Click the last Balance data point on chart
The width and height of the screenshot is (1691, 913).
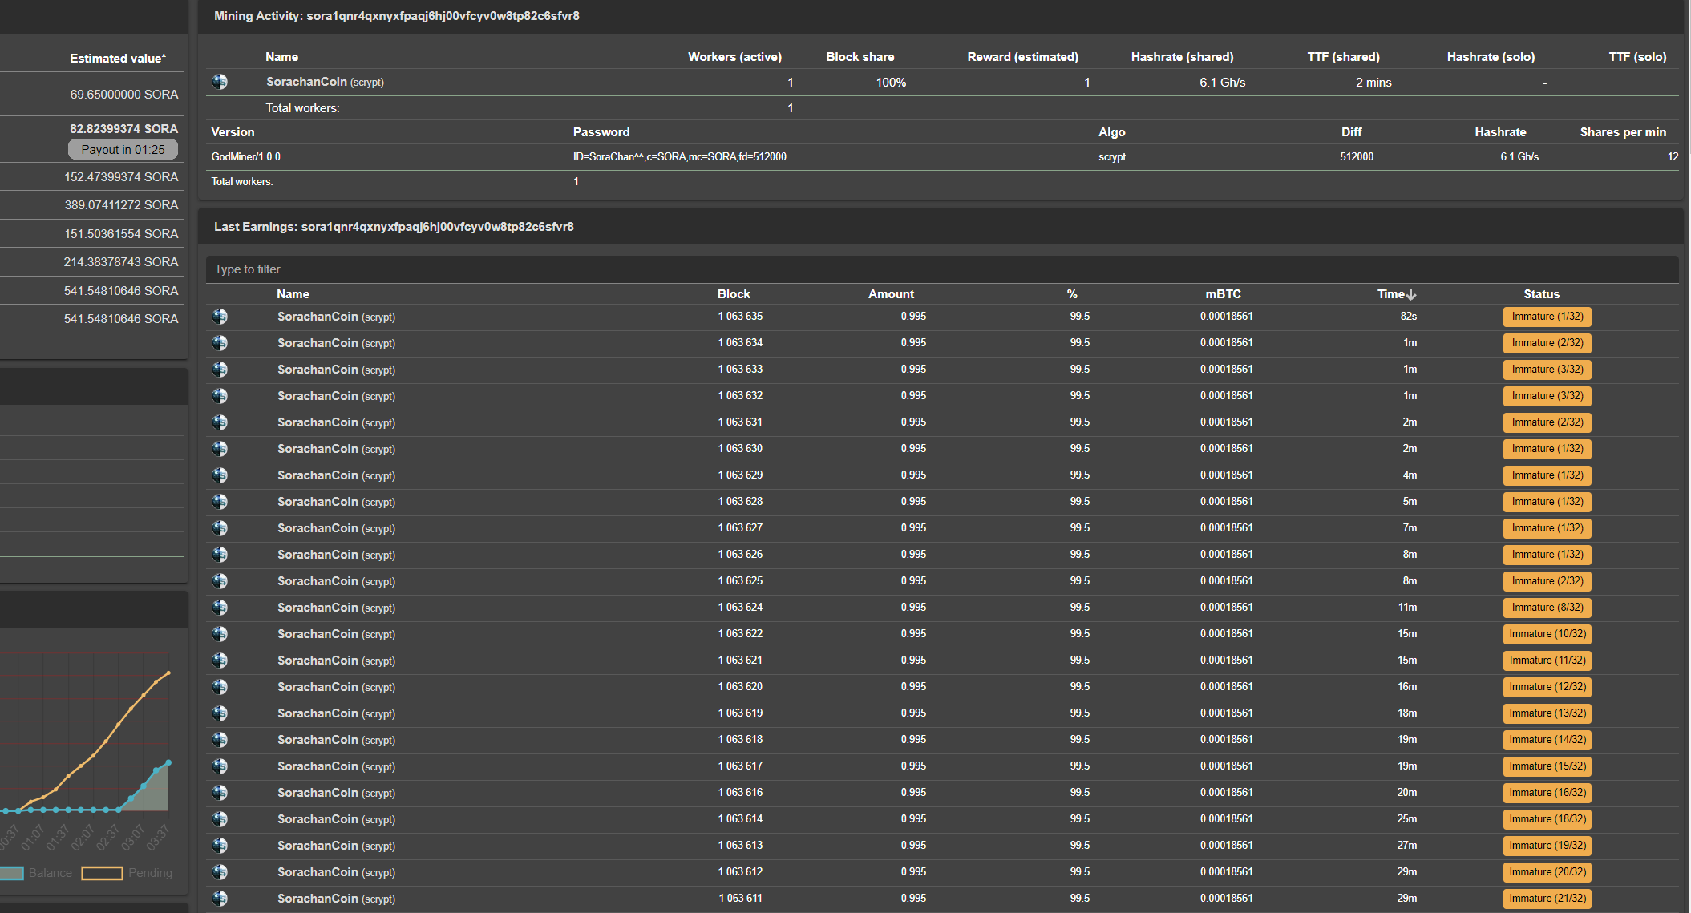[x=168, y=762]
